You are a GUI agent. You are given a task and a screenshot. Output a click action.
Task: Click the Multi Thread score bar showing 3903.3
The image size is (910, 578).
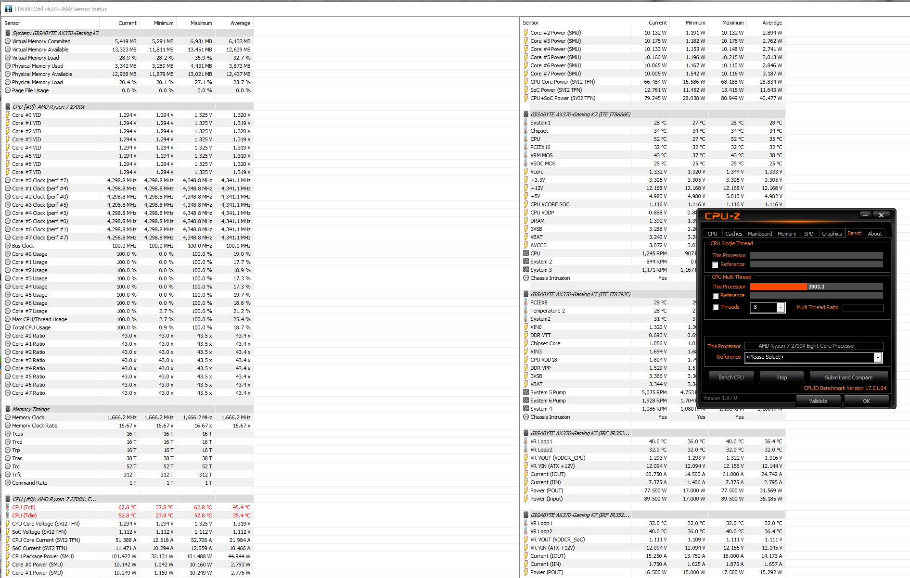pyautogui.click(x=817, y=287)
